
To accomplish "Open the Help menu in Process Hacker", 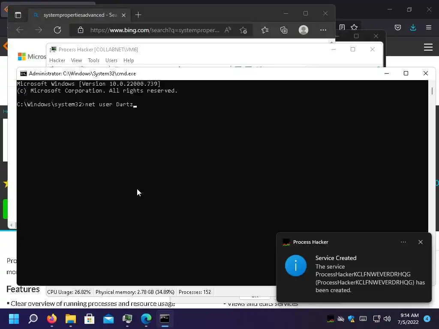I will (x=129, y=60).
